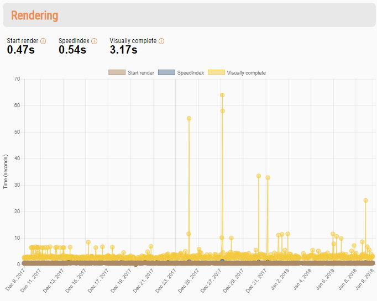This screenshot has height=301, width=377.
Task: Click the 0.47s Start render value
Action: point(20,50)
